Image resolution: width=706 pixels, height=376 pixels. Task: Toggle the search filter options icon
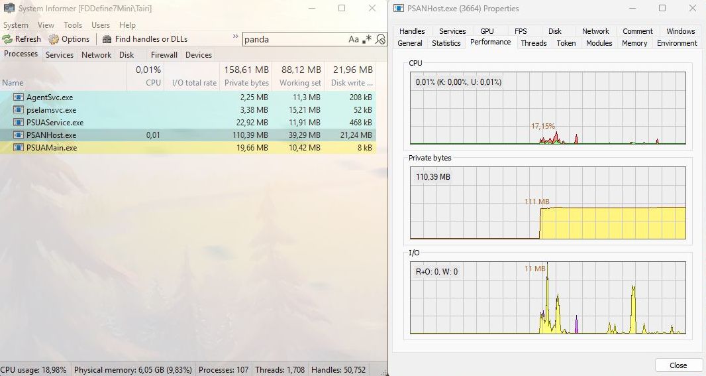(x=380, y=39)
